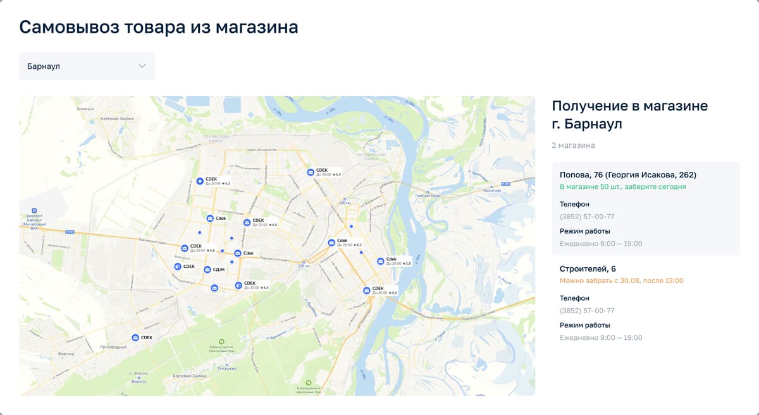Select the Строителей, 6 store
759x415 pixels.
[x=645, y=303]
